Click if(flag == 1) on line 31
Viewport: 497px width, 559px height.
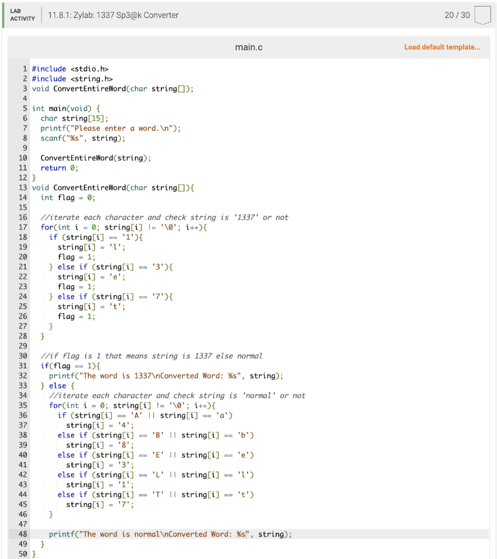click(70, 366)
